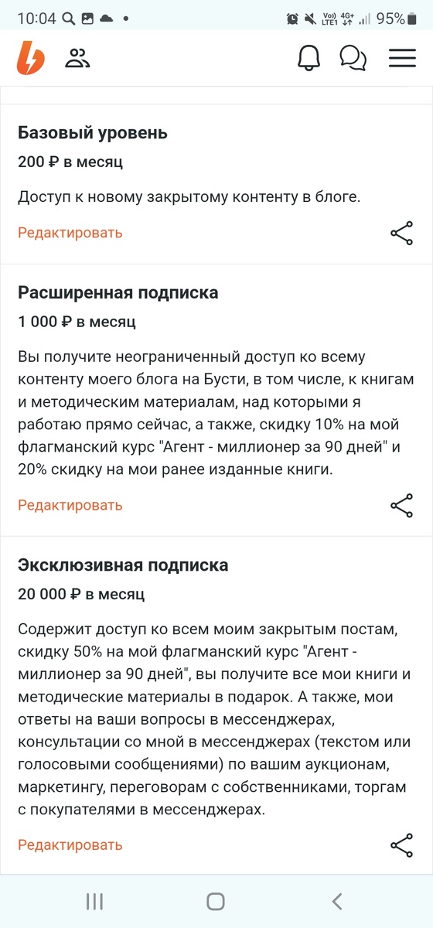Select the Базовый уровень title
Image resolution: width=433 pixels, height=928 pixels.
(x=93, y=133)
